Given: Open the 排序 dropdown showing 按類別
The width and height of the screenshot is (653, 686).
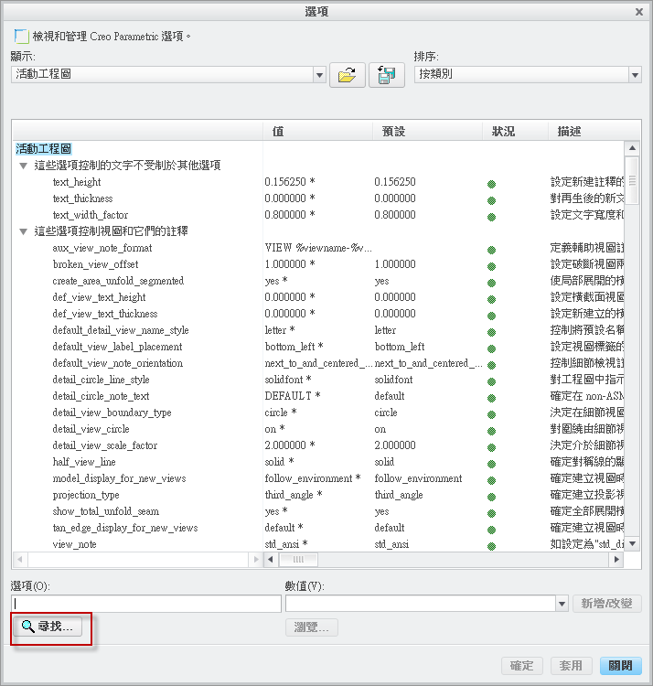Looking at the screenshot, I should pyautogui.click(x=635, y=75).
